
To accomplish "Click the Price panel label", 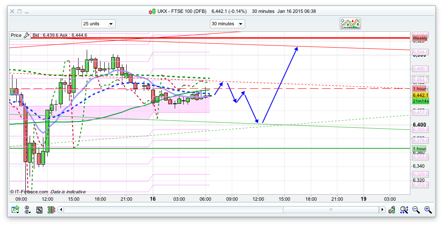I will 16,35.
